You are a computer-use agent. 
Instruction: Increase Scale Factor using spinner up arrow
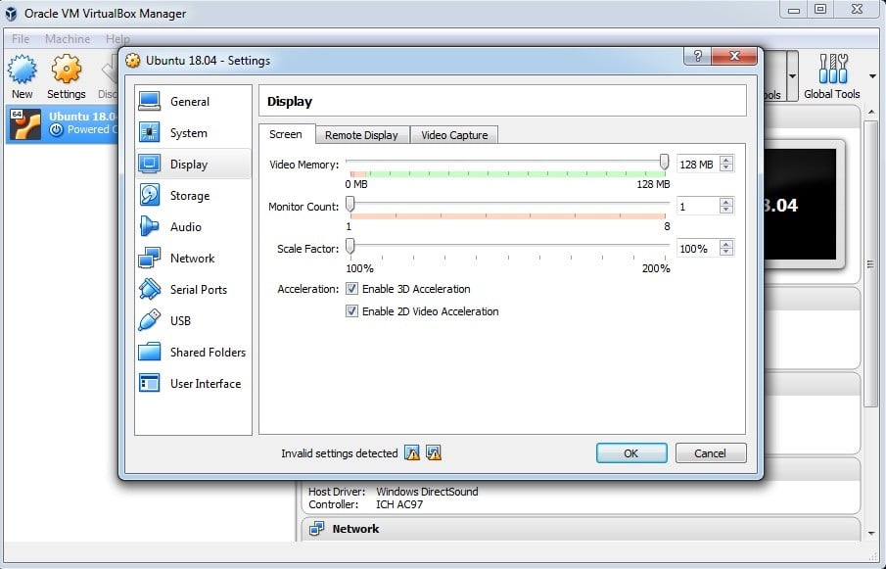pos(725,245)
